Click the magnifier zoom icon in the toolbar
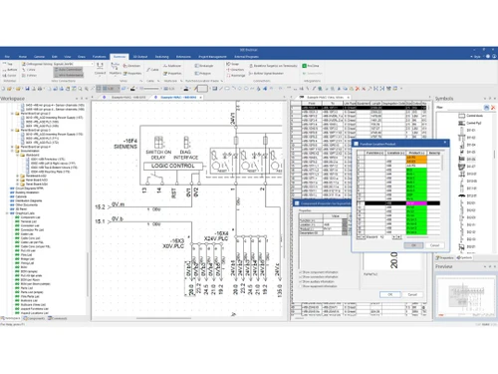The height and width of the screenshot is (374, 498). click(x=80, y=89)
